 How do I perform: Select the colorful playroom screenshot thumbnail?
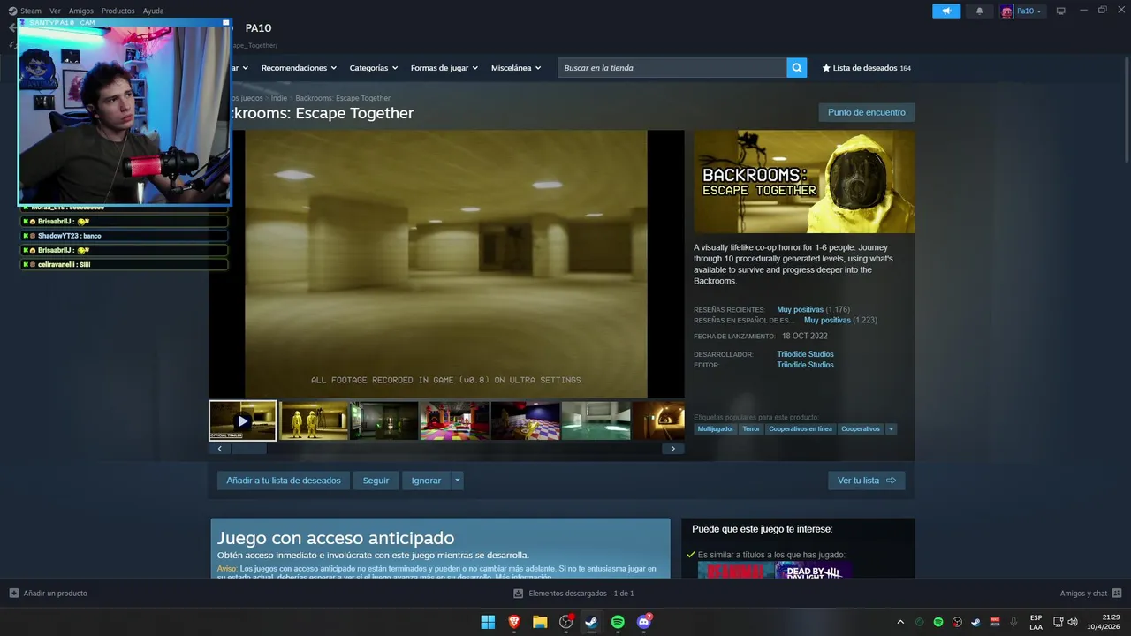point(455,420)
